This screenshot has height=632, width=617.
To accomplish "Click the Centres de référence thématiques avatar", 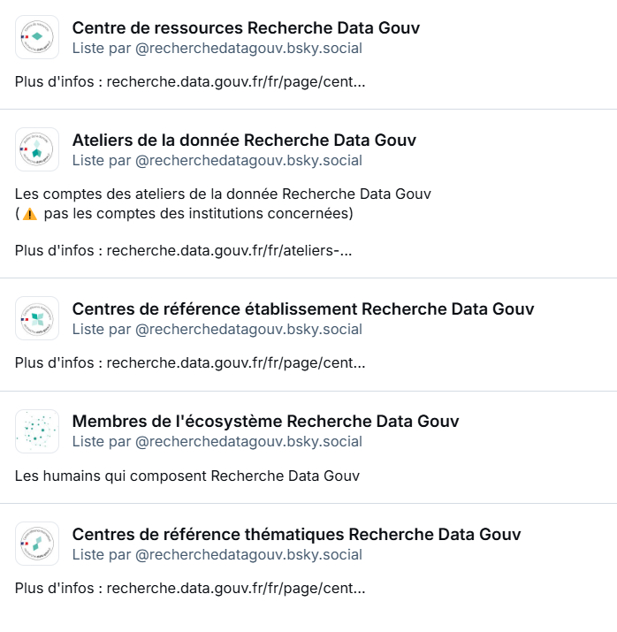I will (x=37, y=544).
